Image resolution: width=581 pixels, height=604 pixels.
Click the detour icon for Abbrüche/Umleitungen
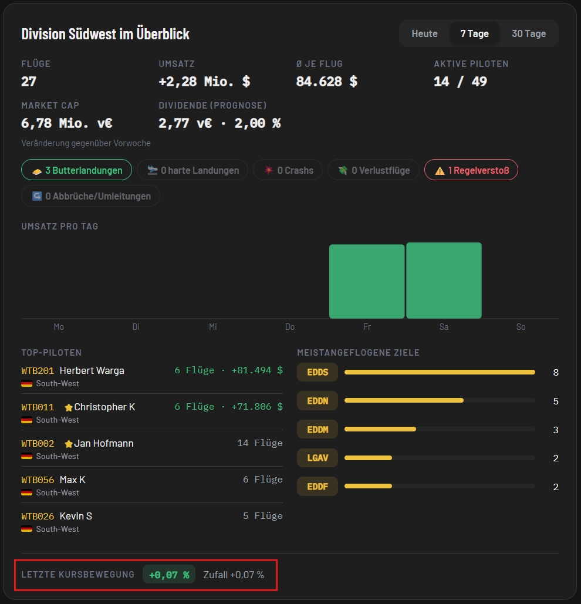tap(37, 196)
